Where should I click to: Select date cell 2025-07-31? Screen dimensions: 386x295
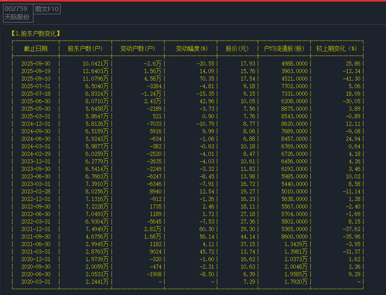point(36,86)
